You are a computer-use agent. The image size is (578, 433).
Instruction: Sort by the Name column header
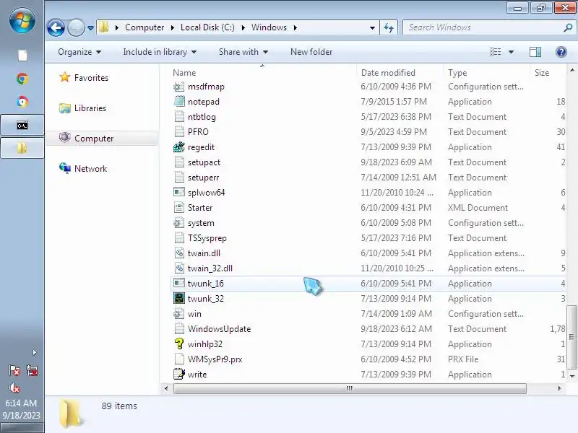184,73
